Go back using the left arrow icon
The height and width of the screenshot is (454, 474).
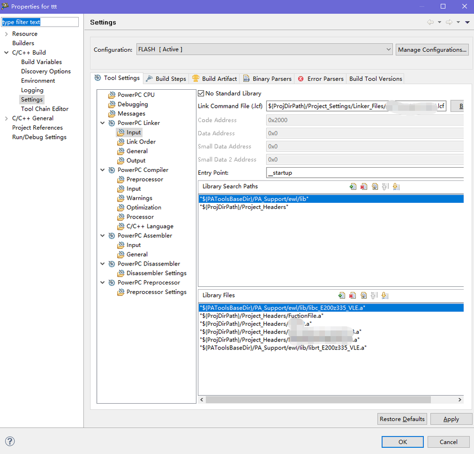coord(430,22)
